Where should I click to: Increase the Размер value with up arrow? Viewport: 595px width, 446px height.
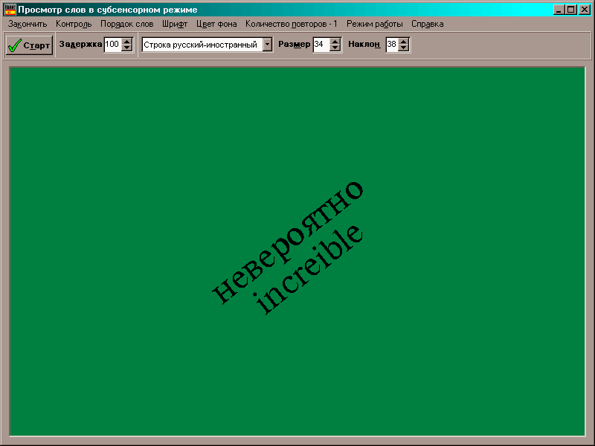pos(335,42)
